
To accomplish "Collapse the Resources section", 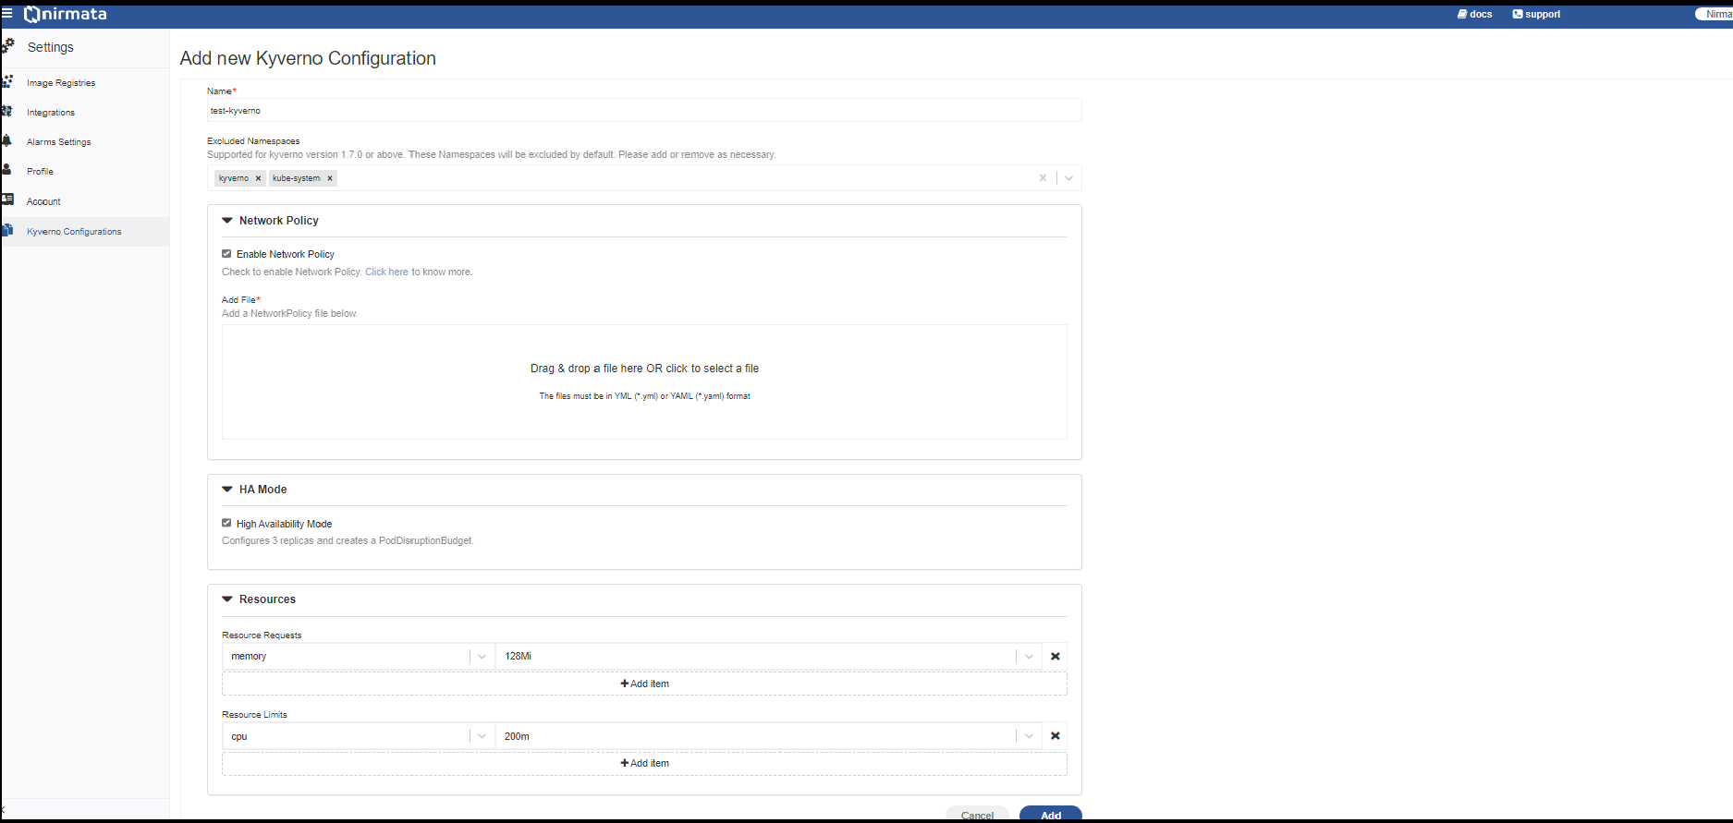I will pyautogui.click(x=227, y=599).
